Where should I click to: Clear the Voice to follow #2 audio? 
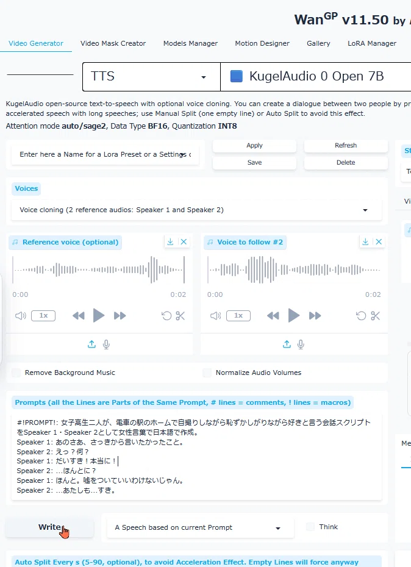point(379,242)
